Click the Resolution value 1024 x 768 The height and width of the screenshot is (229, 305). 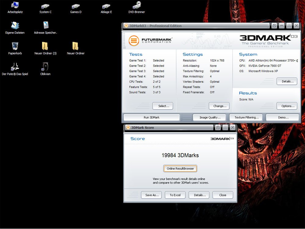217,60
